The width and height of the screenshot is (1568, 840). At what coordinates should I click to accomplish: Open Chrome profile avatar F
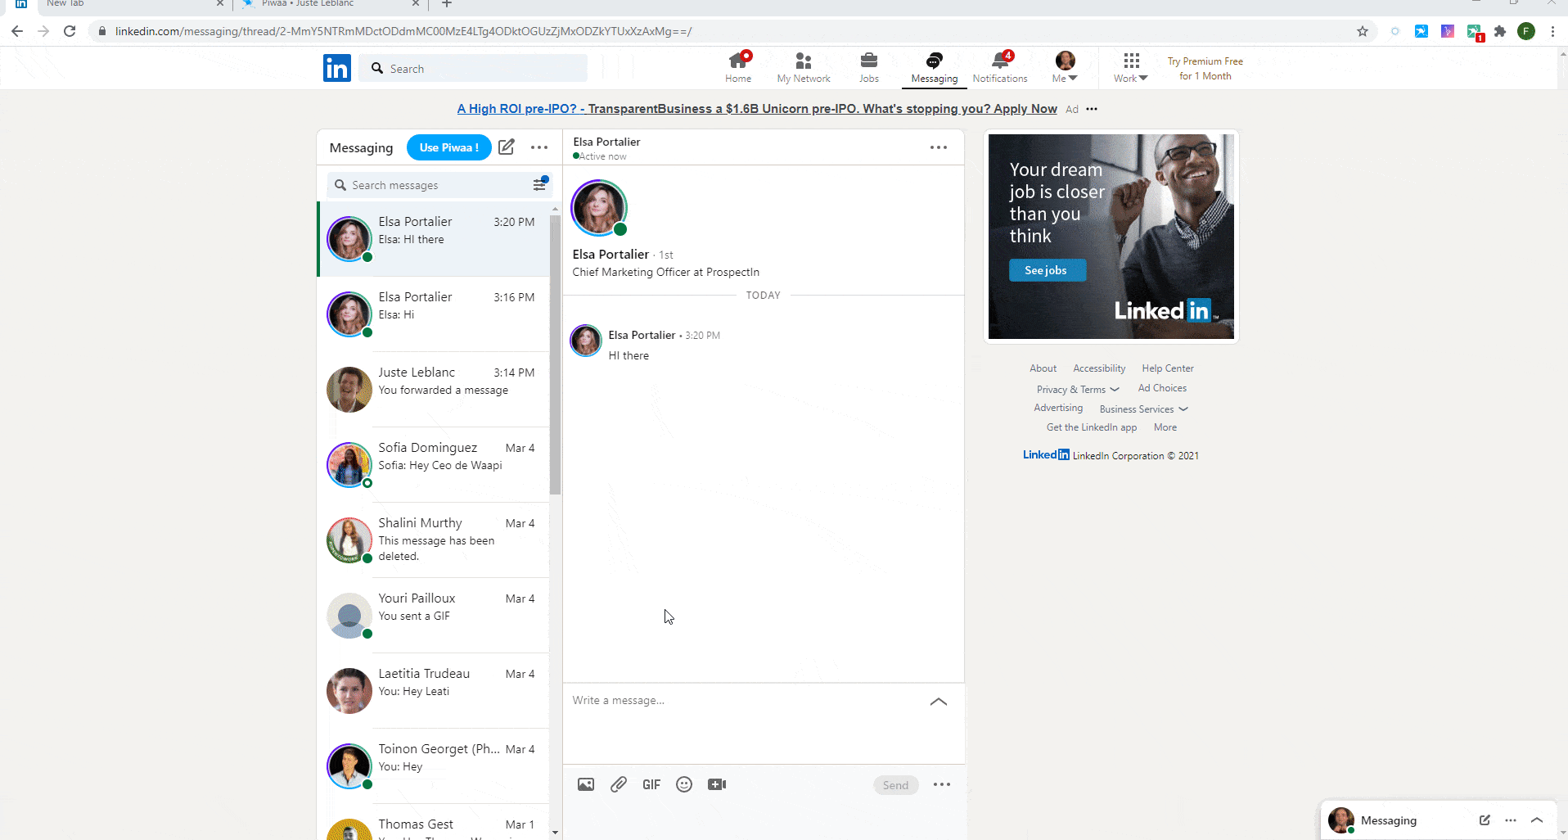[1526, 31]
